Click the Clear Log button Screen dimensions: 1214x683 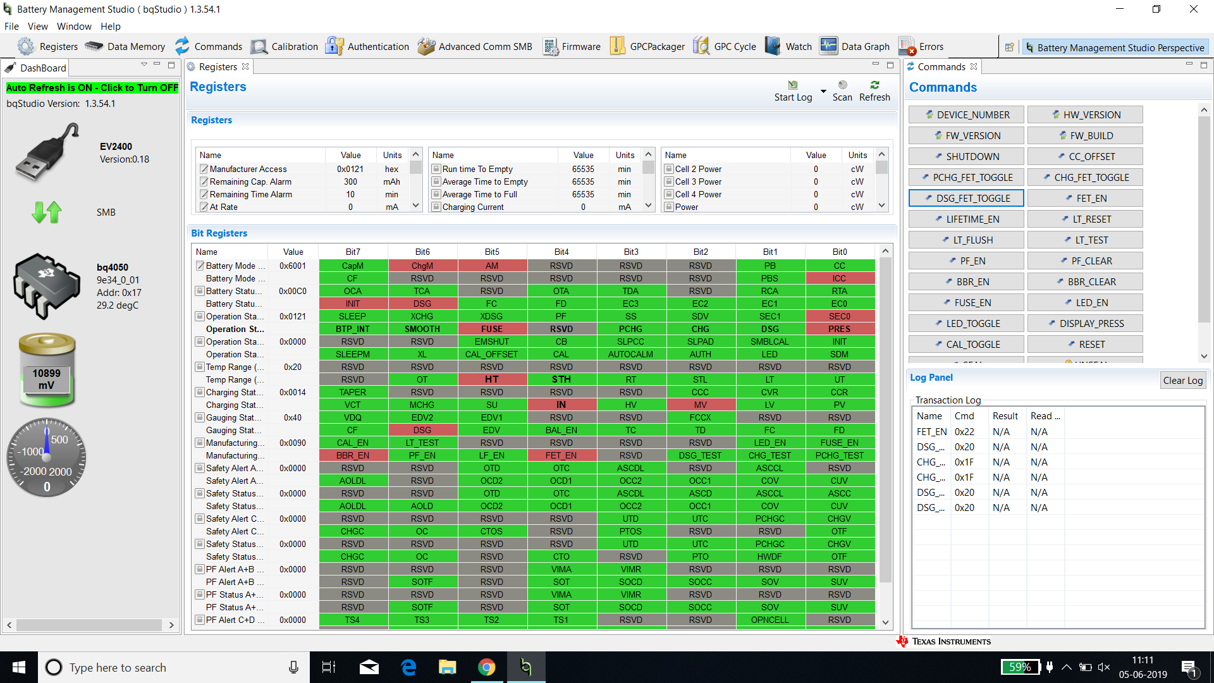tap(1182, 380)
